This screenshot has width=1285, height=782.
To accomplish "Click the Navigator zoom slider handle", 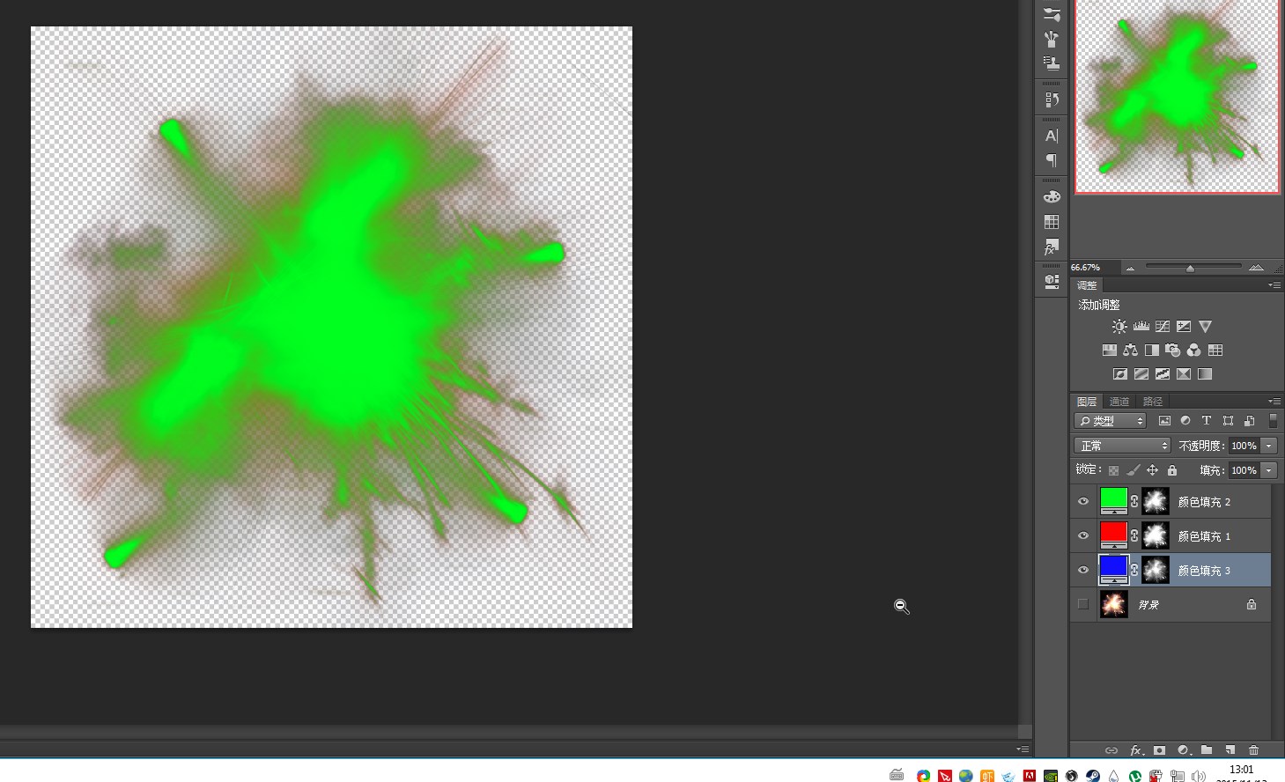I will [1190, 268].
